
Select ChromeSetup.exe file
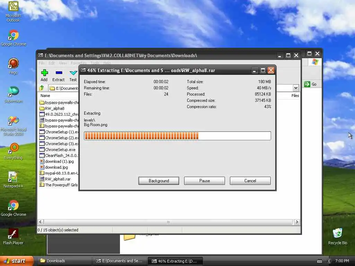coord(58,150)
